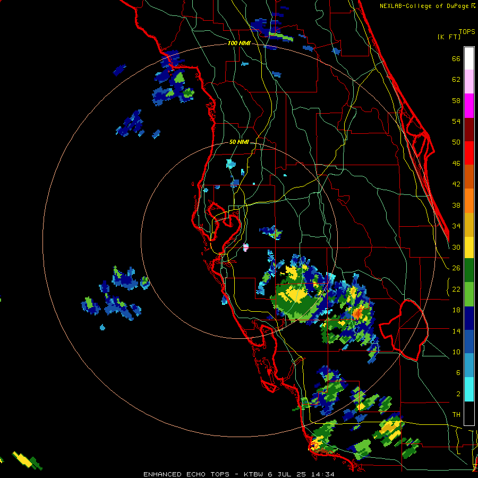This screenshot has width=478, height=478.
Task: Click the lone pink echo east of Tampa Bay
Action: coord(246,247)
